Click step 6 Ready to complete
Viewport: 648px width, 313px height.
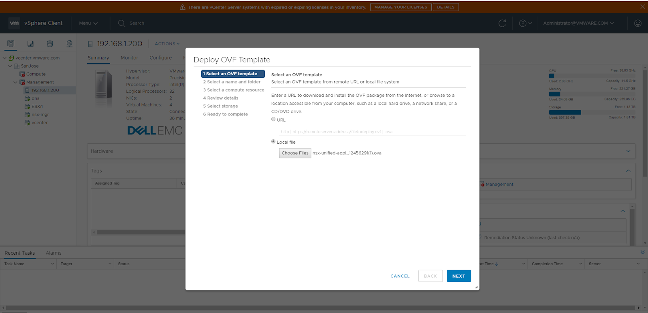point(225,114)
